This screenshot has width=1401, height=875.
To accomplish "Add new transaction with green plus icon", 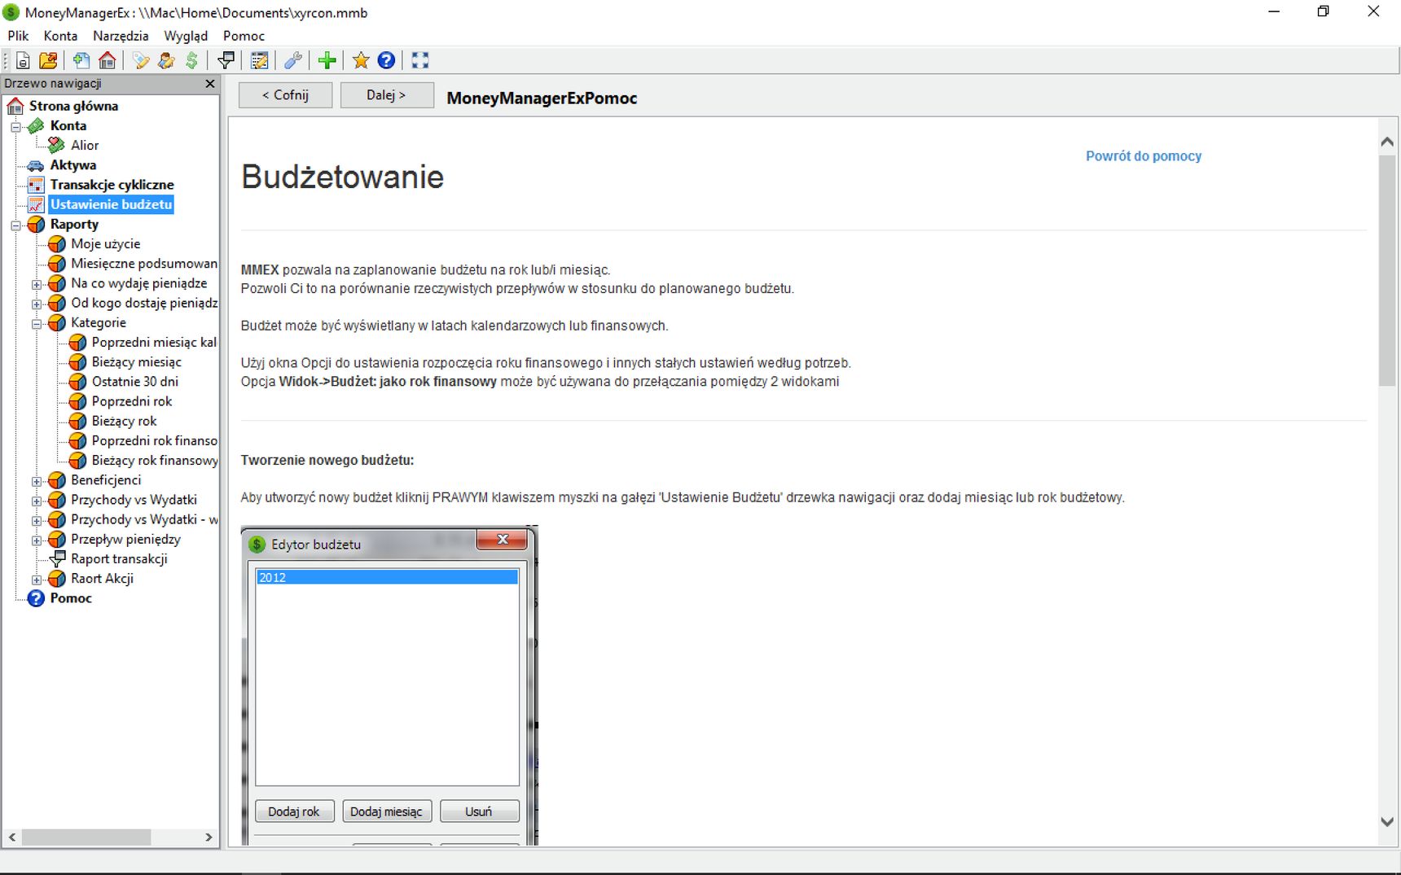I will click(327, 60).
